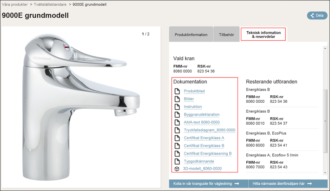Click the document icon beside Certifikat Energiklass B

click(177, 146)
